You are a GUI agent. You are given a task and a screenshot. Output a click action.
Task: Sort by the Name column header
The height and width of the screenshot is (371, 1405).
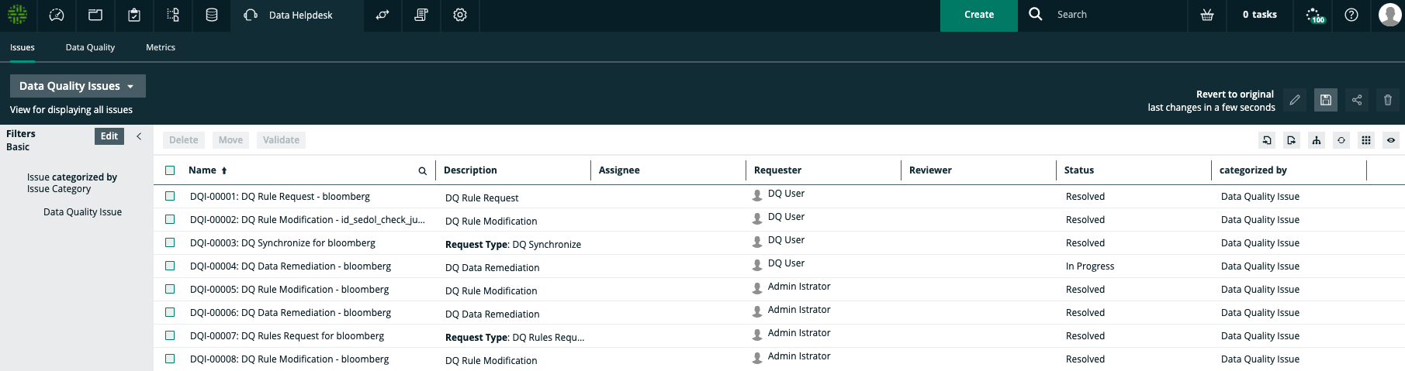click(x=202, y=170)
